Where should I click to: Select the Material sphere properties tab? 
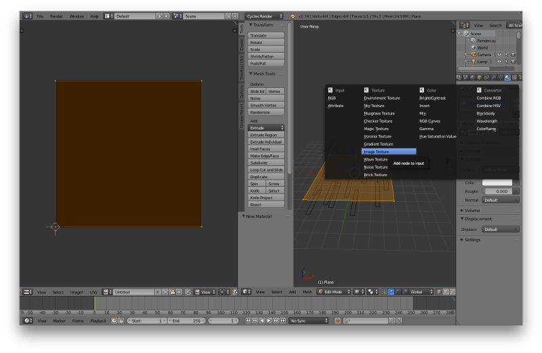click(x=507, y=77)
